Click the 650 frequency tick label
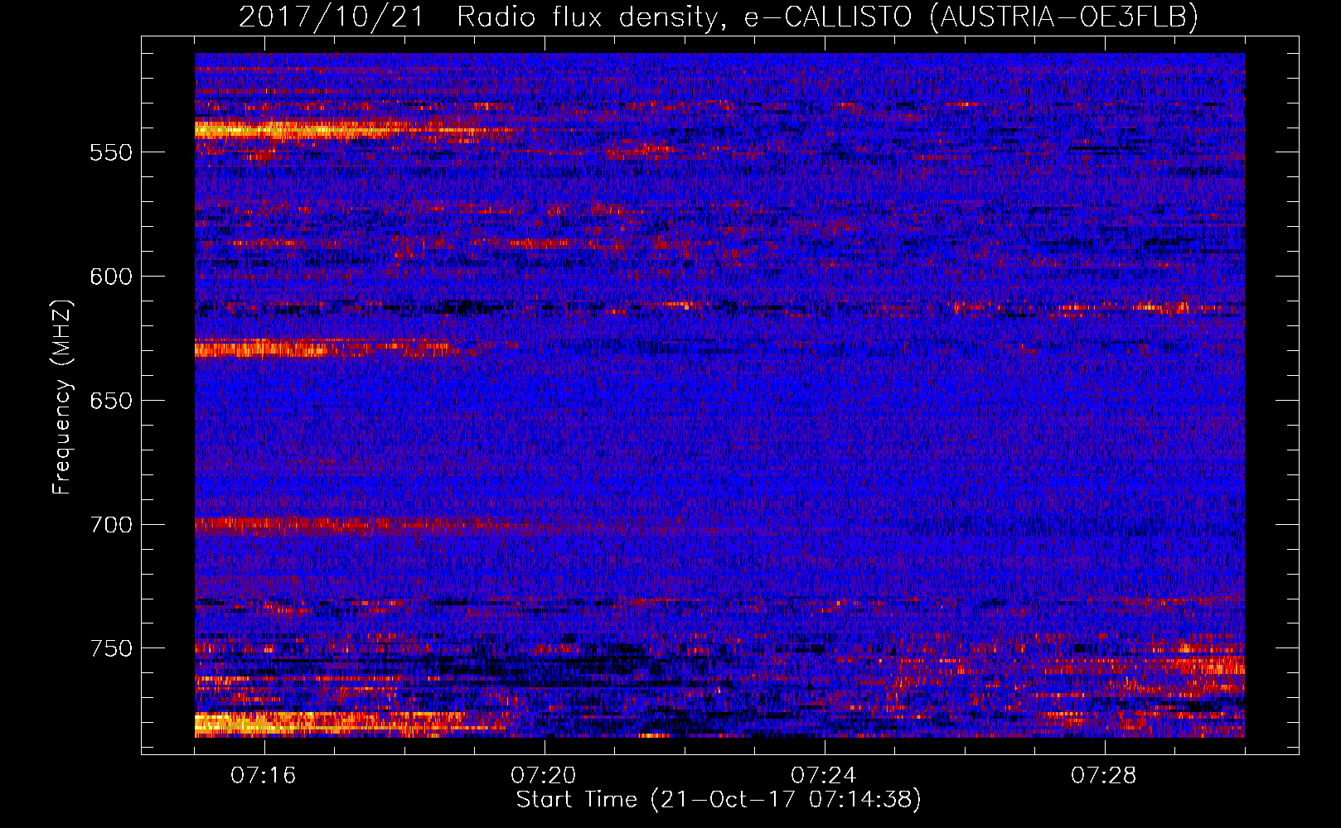This screenshot has width=1341, height=828. [111, 402]
